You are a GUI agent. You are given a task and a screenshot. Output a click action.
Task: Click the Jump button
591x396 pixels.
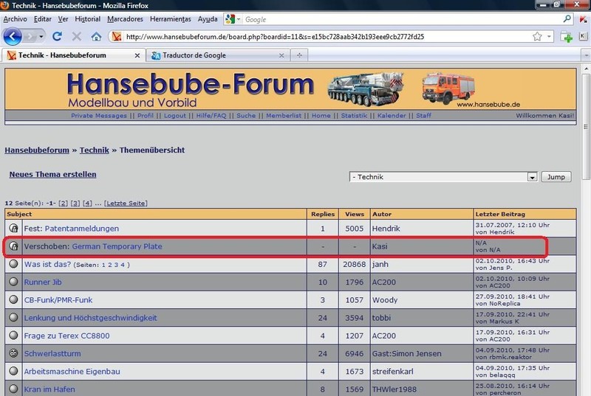coord(556,177)
